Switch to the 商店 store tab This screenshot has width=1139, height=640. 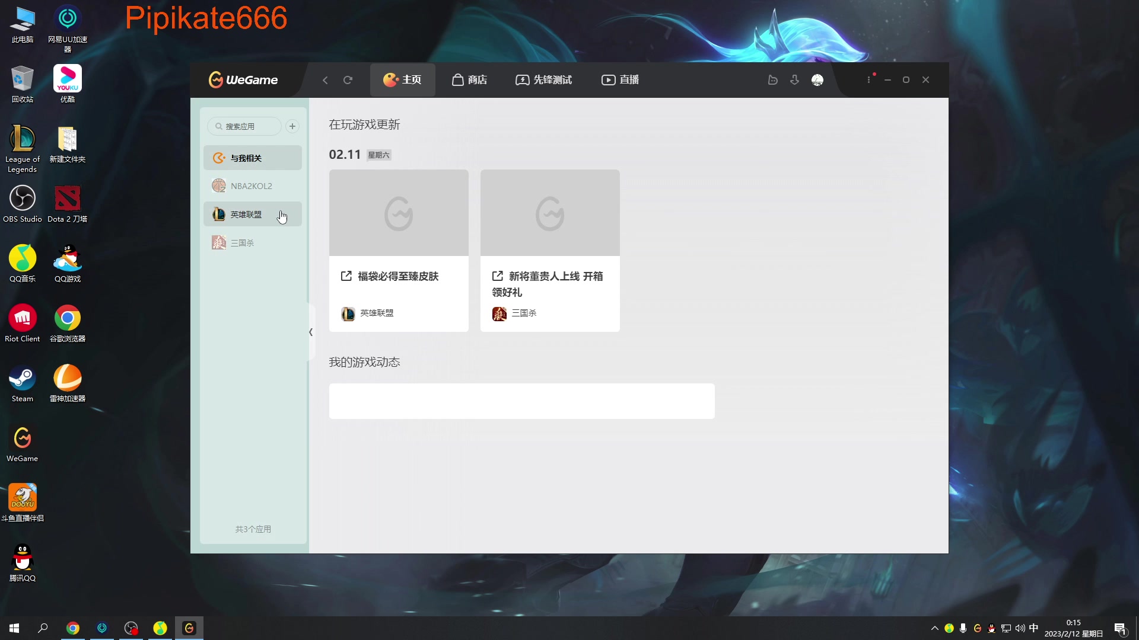469,80
